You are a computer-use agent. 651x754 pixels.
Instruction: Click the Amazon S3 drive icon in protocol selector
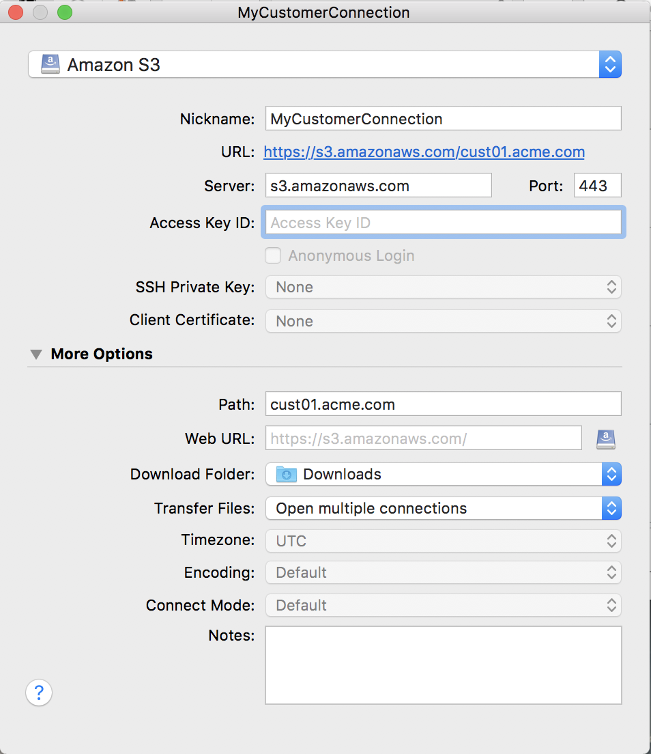pyautogui.click(x=50, y=64)
